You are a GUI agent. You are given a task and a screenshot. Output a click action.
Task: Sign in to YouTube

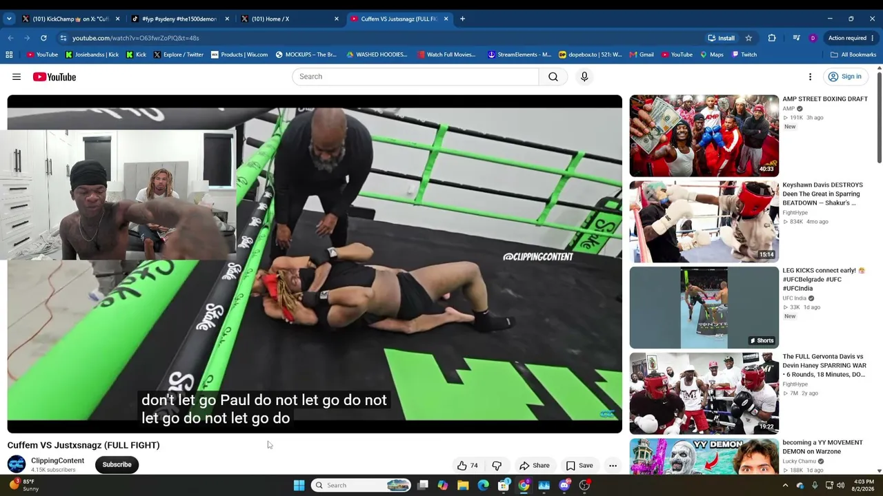[845, 76]
